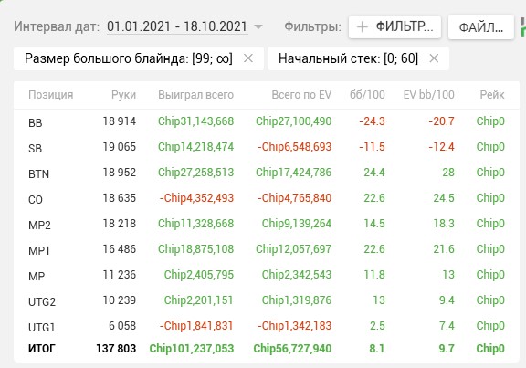Viewport: 526px width, 368px height.
Task: Select the BB position row
Action: pos(267,121)
